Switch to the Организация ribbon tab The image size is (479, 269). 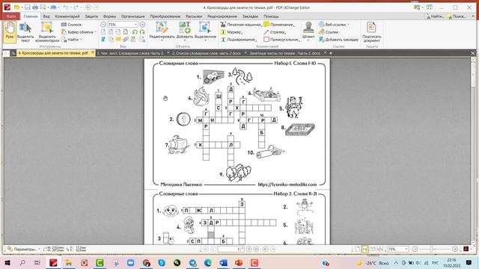[133, 16]
